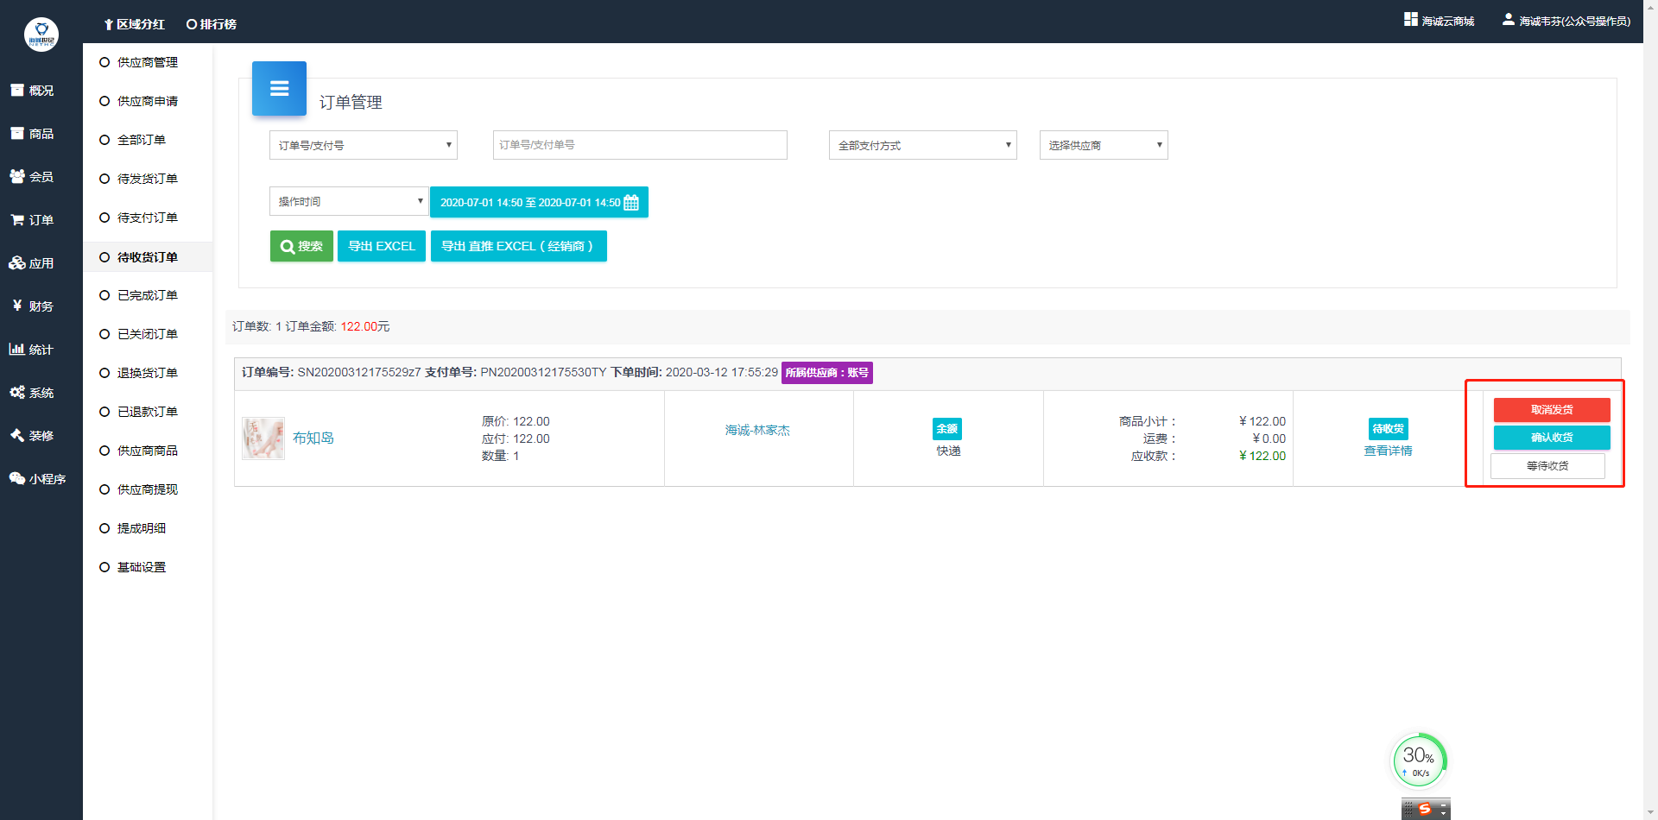Click the 全额 payment badge
Image resolution: width=1658 pixels, height=820 pixels.
click(947, 429)
